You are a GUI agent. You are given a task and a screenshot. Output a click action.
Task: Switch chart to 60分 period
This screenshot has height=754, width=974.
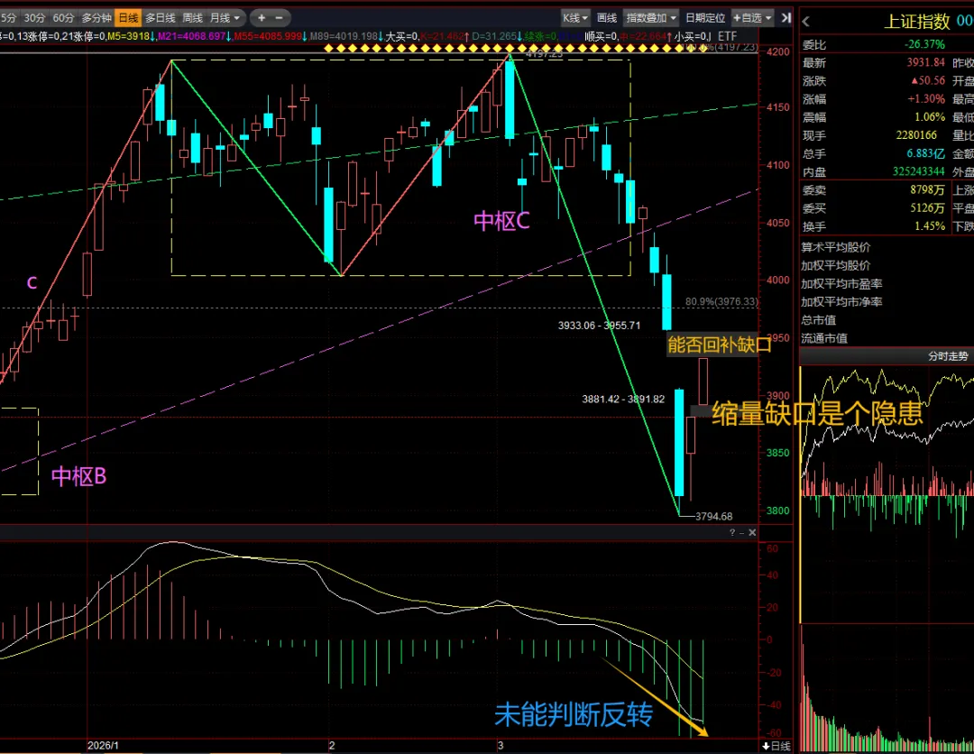click(63, 18)
